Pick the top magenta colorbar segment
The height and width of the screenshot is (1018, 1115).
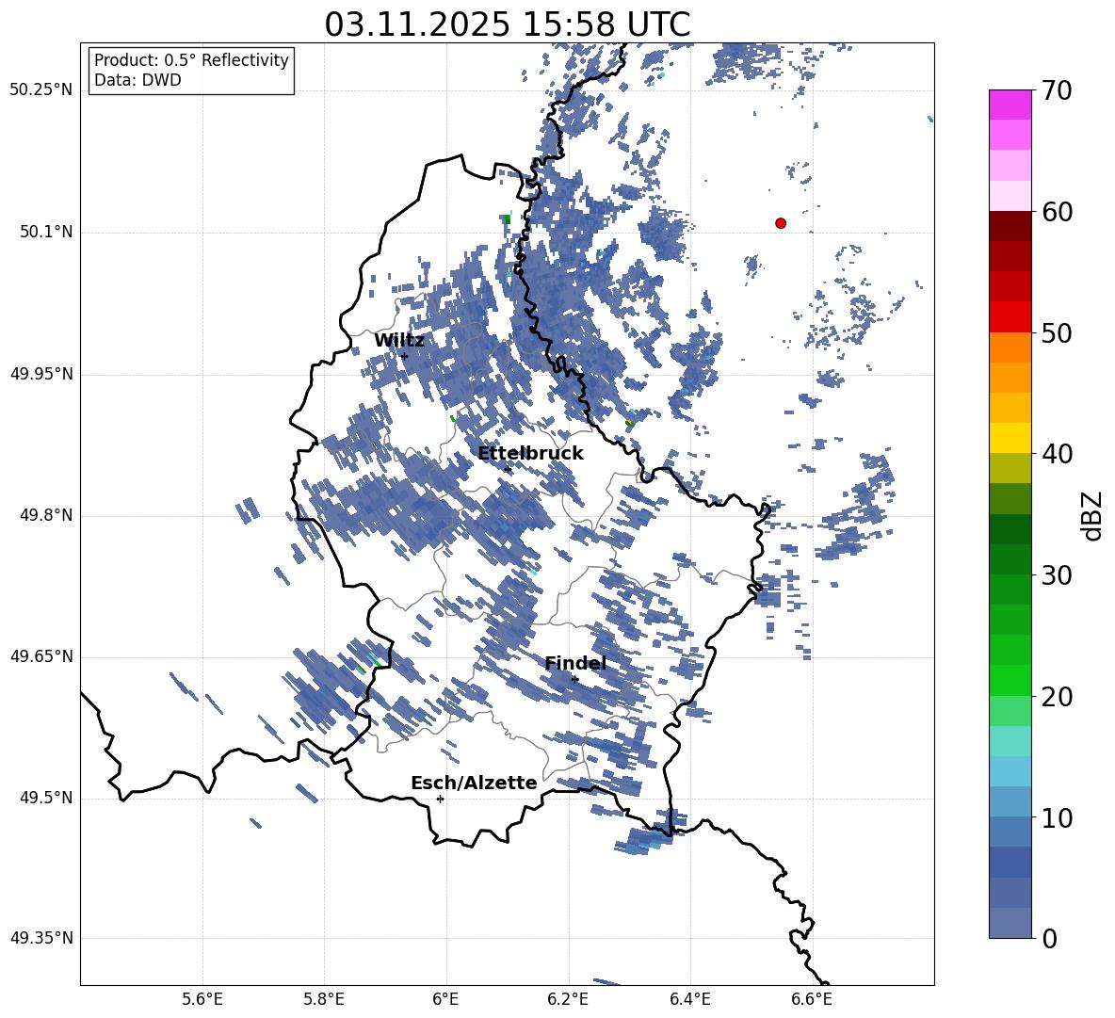[x=1010, y=105]
